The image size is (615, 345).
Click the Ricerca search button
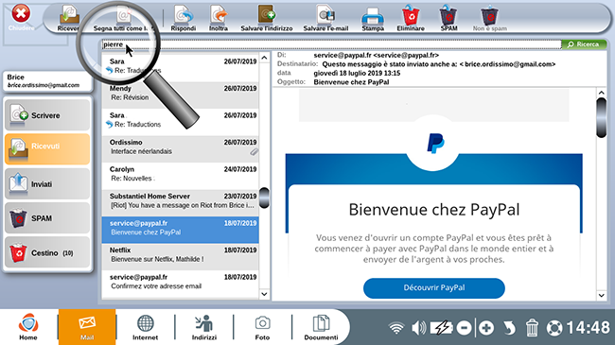click(584, 44)
